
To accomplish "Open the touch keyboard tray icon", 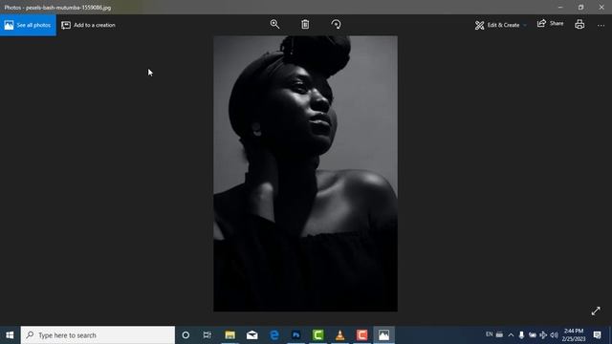I will pyautogui.click(x=499, y=334).
